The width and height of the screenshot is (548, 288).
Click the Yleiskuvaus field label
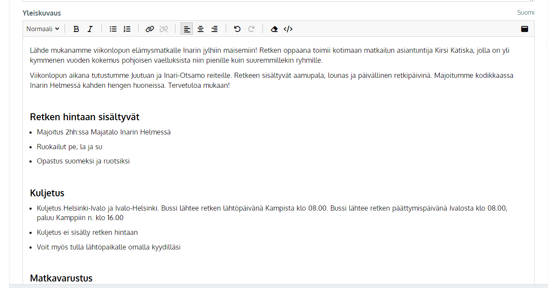(42, 13)
